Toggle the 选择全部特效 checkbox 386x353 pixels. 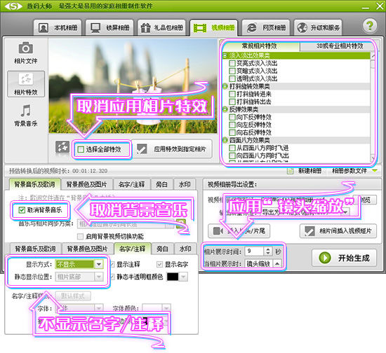(81, 149)
